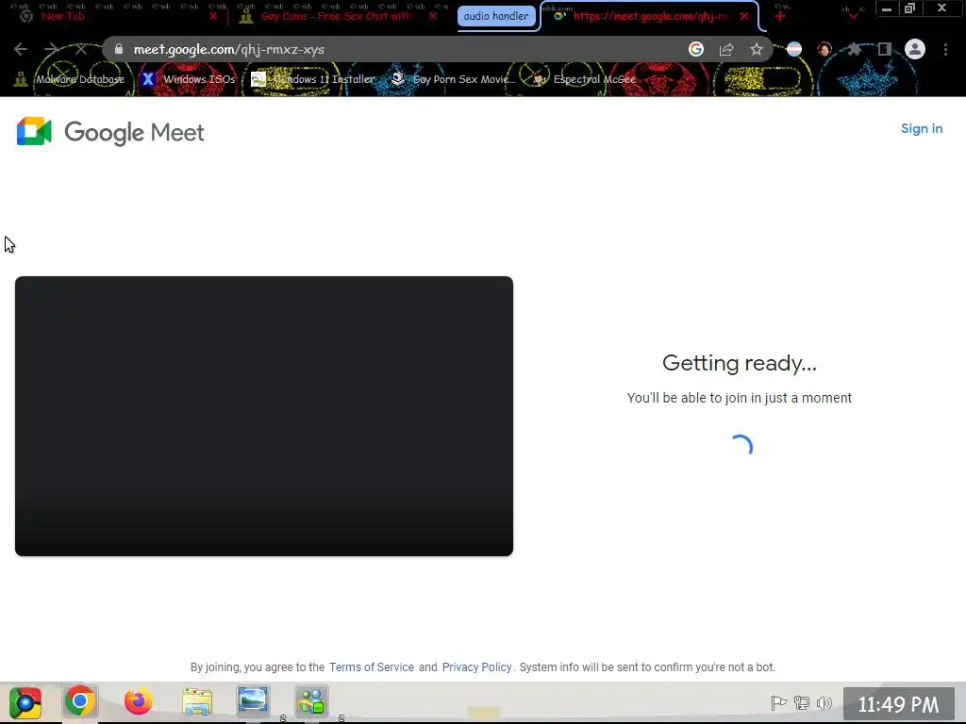
Task: Click the avatar face extension icon
Action: click(824, 49)
